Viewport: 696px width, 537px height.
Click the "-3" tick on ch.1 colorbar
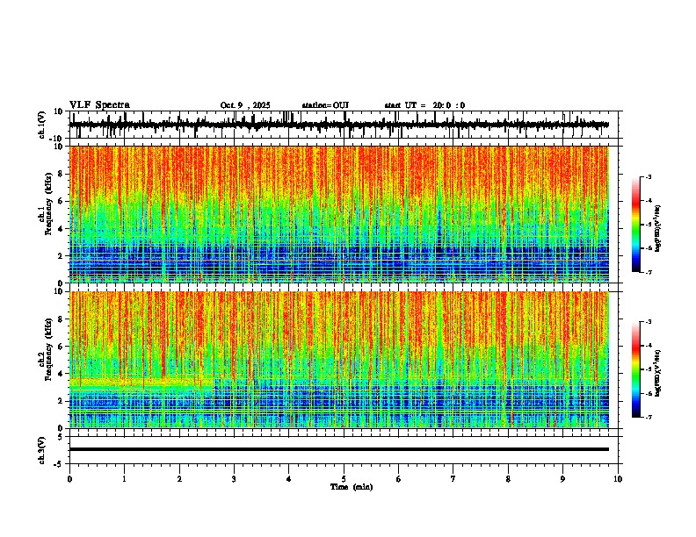point(649,176)
